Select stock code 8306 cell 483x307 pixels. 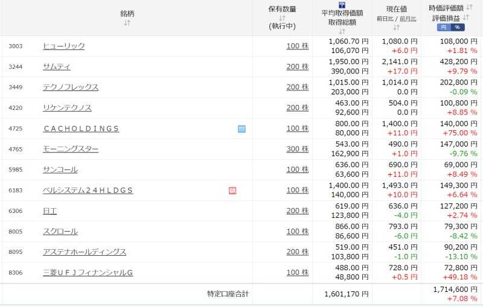click(16, 273)
